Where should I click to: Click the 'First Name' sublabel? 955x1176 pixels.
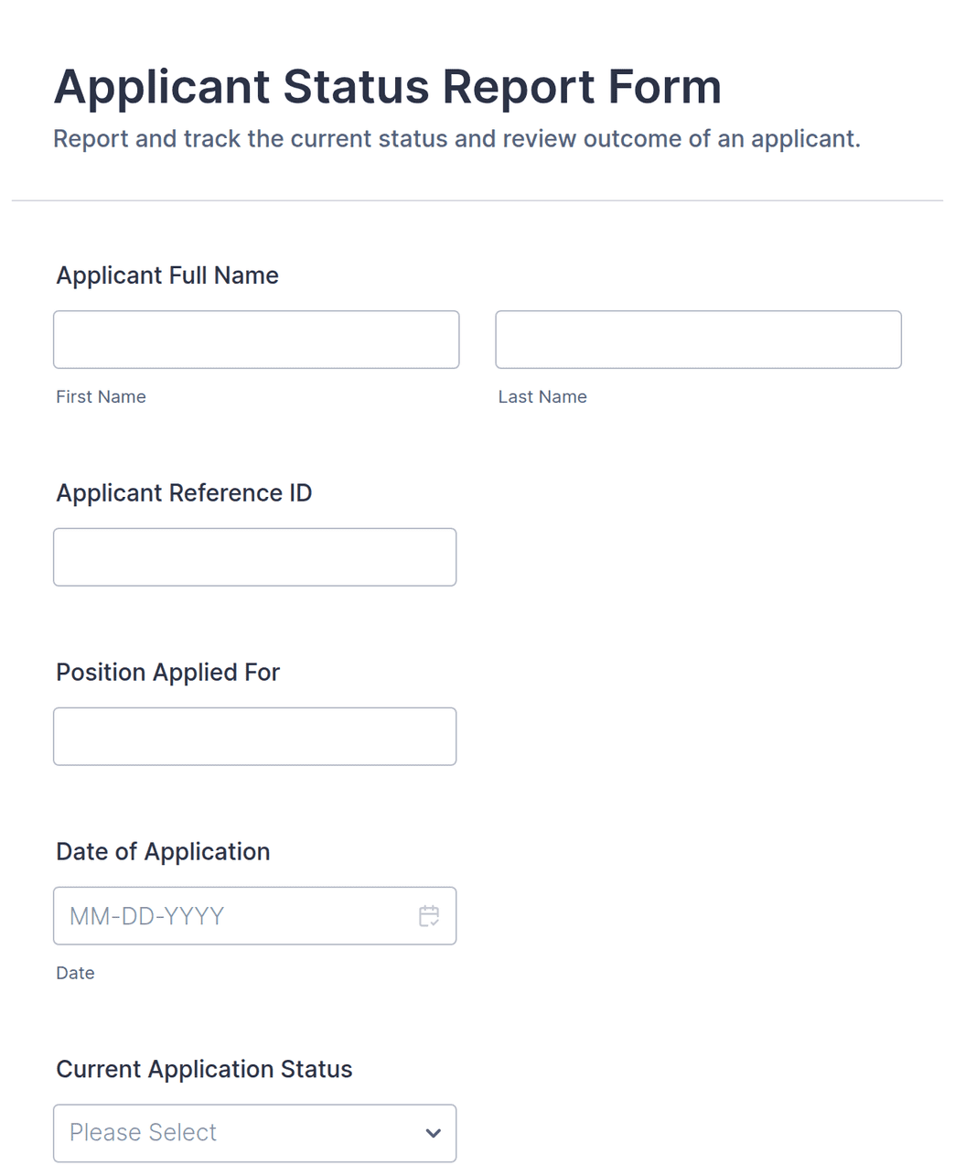(101, 397)
